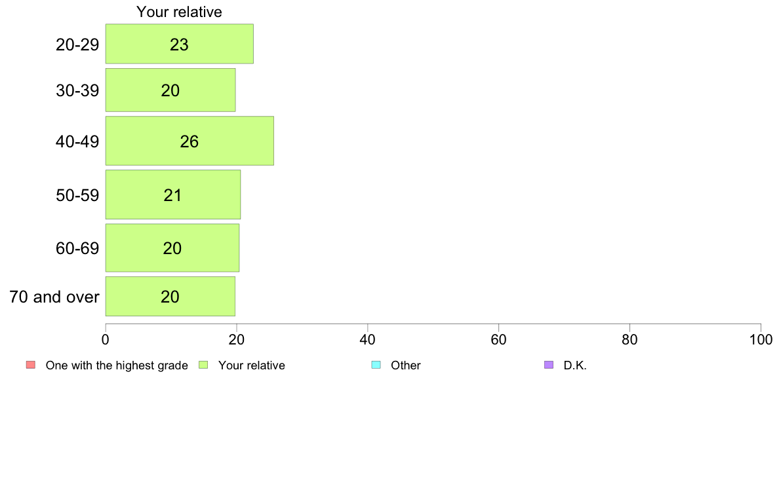The image size is (779, 482).
Task: Select the 'Your relative' legend label text
Action: [x=252, y=365]
